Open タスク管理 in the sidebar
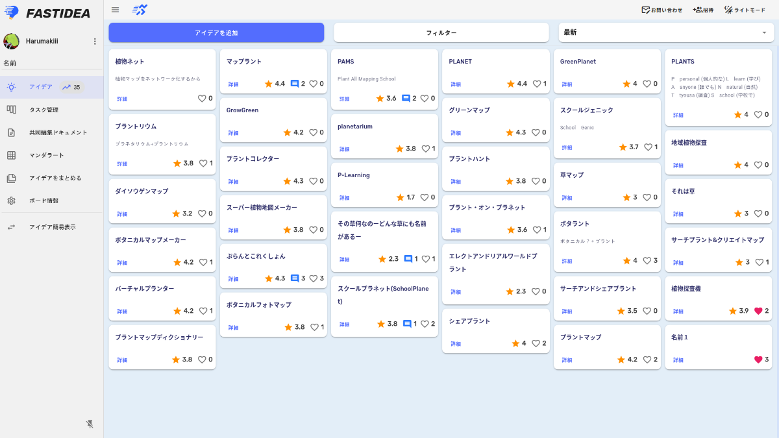 click(x=43, y=110)
